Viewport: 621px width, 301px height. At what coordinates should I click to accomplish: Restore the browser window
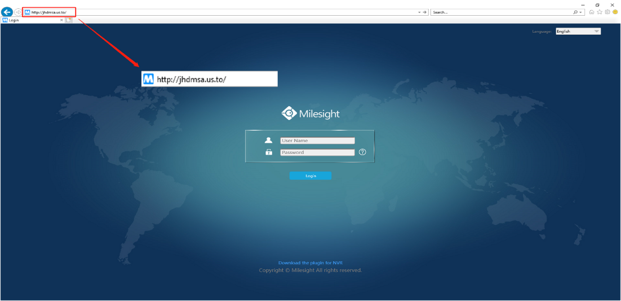[x=597, y=4]
